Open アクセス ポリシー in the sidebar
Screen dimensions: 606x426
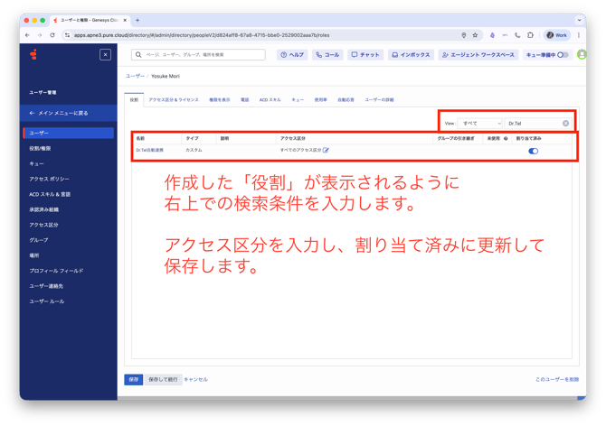pyautogui.click(x=49, y=179)
